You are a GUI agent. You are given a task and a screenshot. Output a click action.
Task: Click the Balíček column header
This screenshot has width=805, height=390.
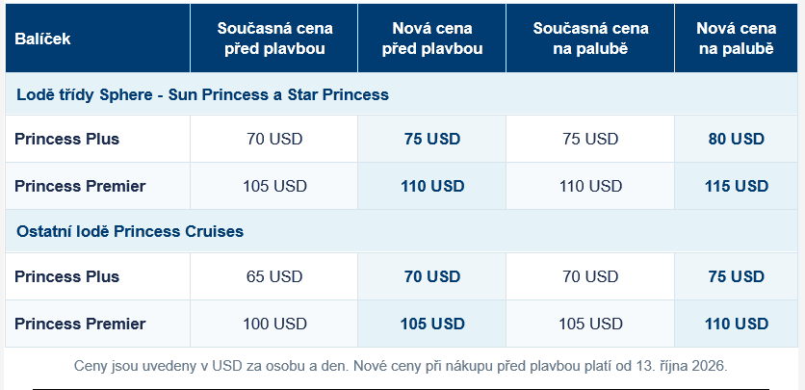pyautogui.click(x=42, y=39)
